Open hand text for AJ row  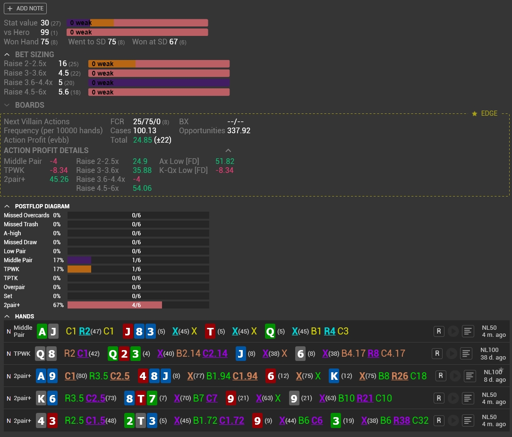tap(468, 331)
